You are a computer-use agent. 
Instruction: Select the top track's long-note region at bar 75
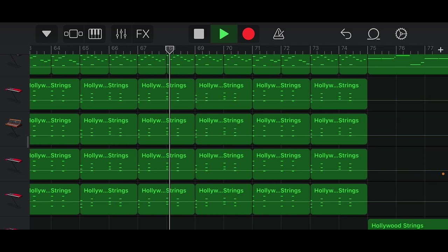408,64
